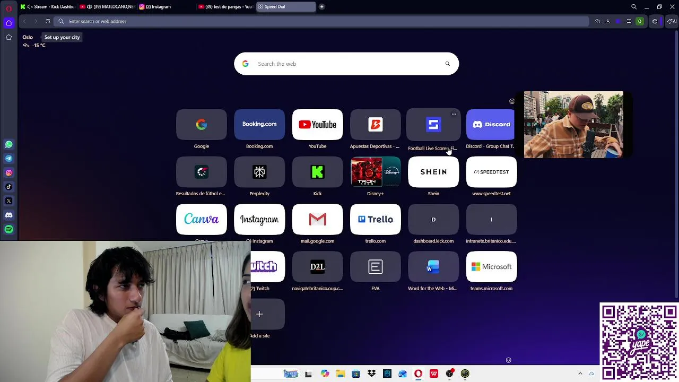This screenshot has width=679, height=382.
Task: Click Set up your city button
Action: point(62,37)
